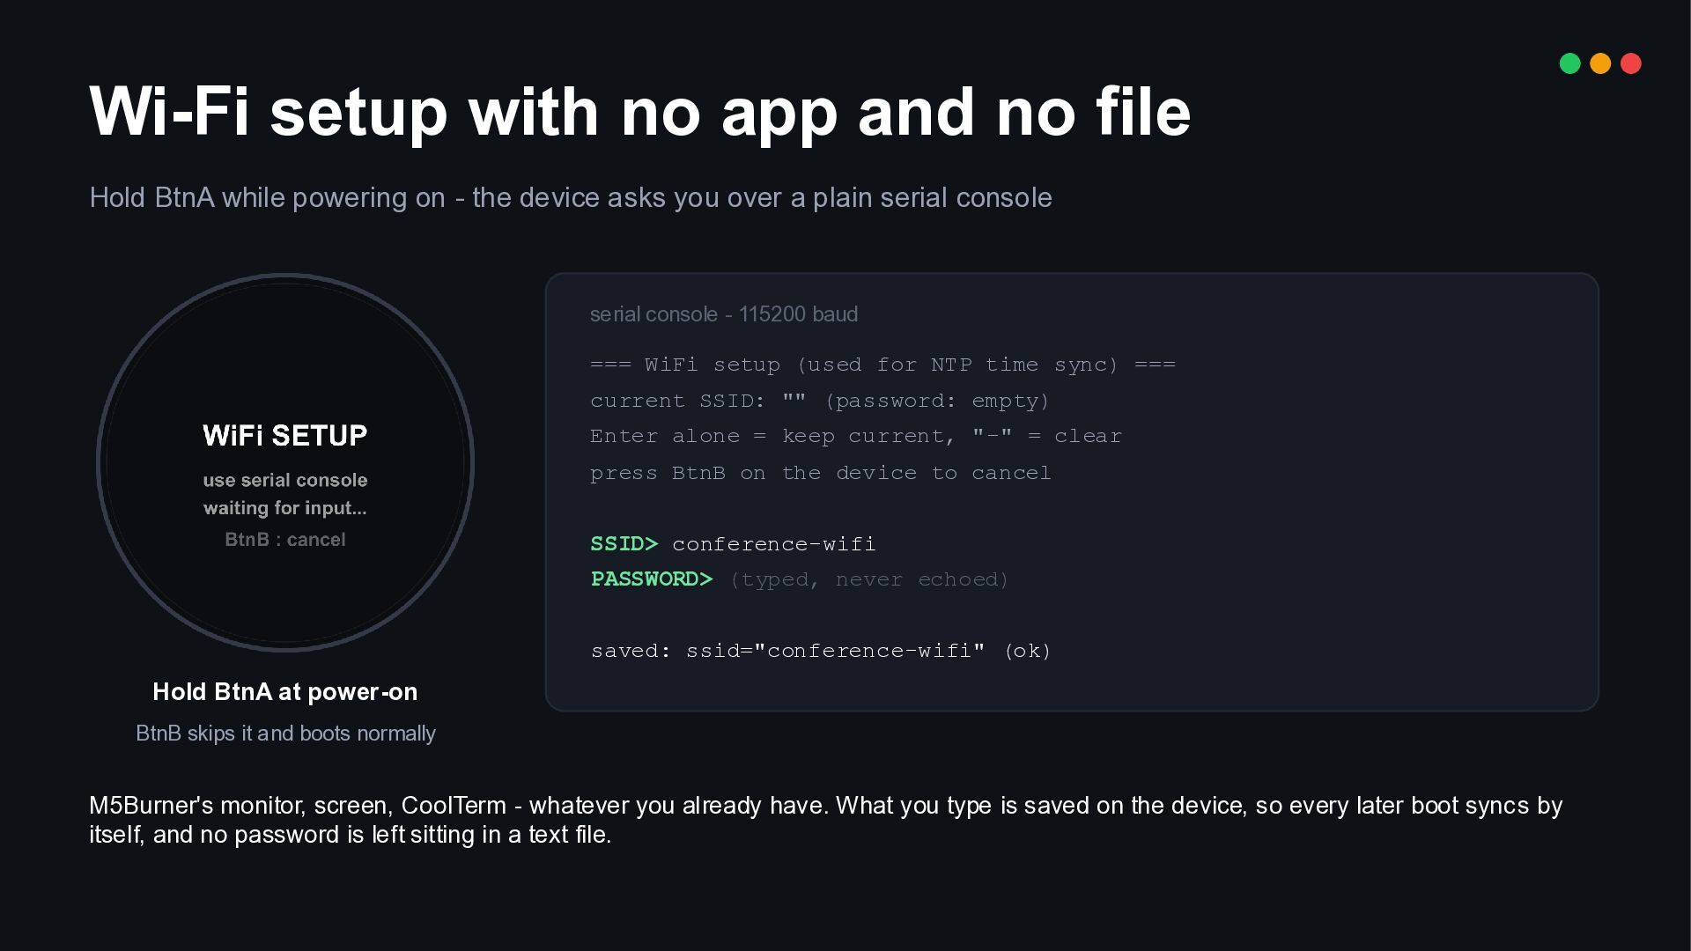
Task: Click the WiFi SETUP heading on the round display
Action: point(285,435)
